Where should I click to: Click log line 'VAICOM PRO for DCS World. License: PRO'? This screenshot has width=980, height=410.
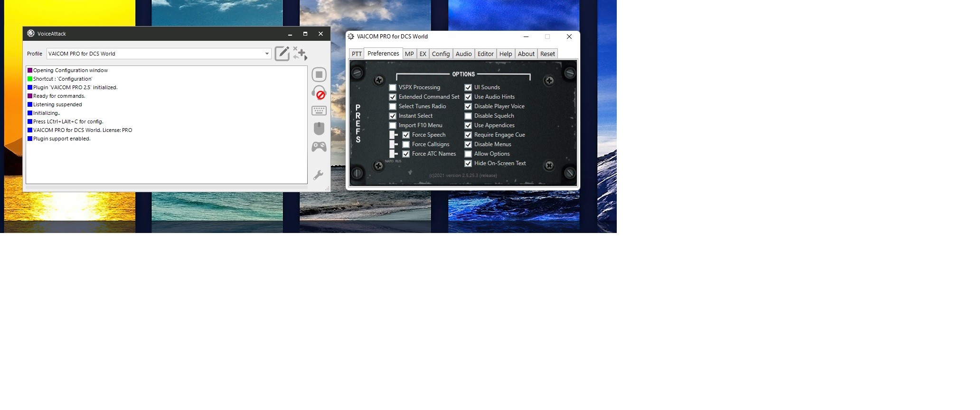tap(83, 130)
